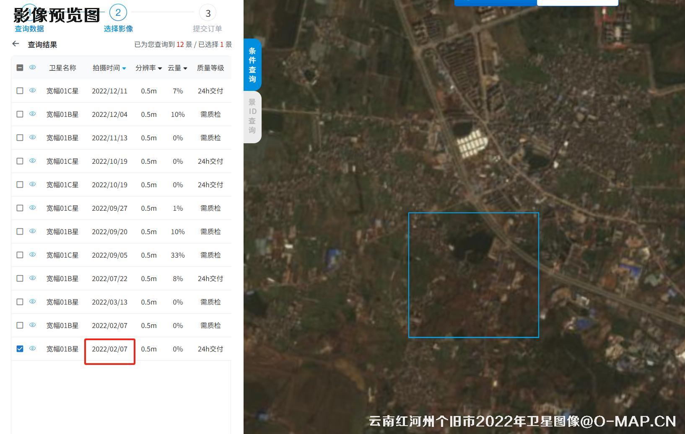Screen dimensions: 685x434
Task: Uncheck the selected 2022/02/07 row checkbox
Action: (19, 348)
